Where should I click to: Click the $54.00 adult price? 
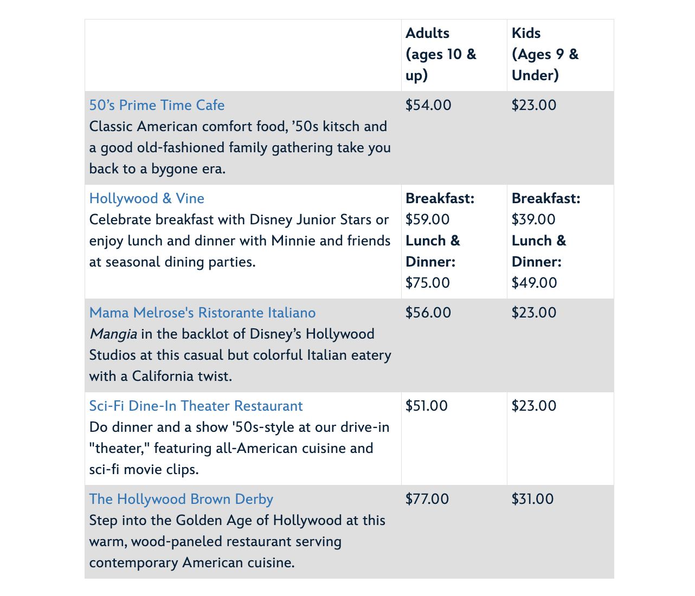coord(428,105)
